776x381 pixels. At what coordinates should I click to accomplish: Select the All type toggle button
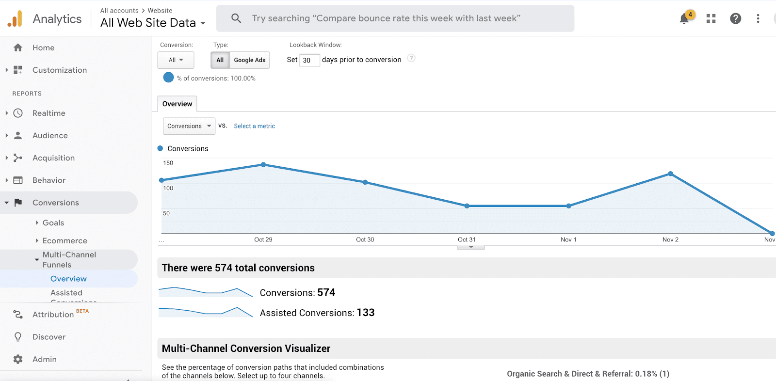220,60
